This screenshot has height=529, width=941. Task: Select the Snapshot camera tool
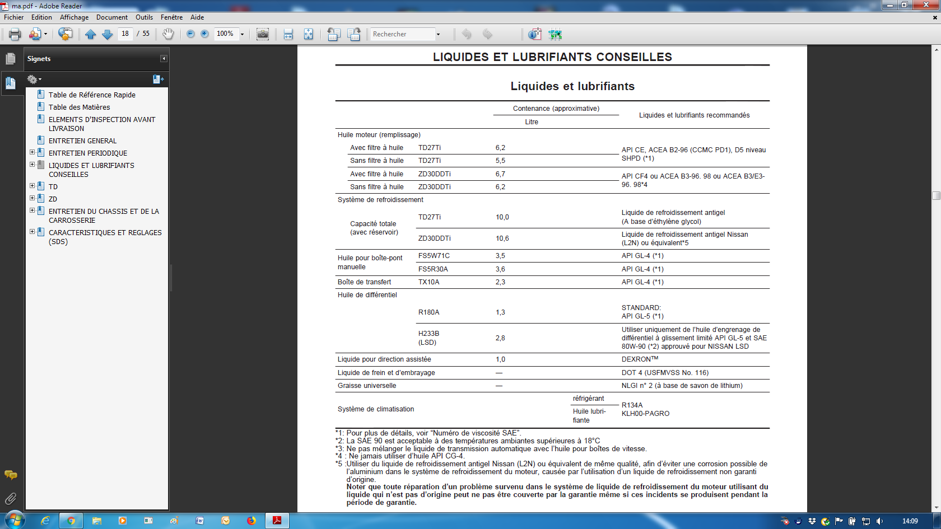point(263,34)
